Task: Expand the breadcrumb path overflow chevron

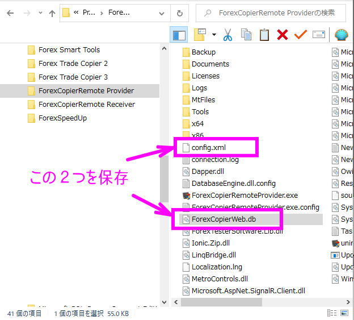Action: point(76,13)
